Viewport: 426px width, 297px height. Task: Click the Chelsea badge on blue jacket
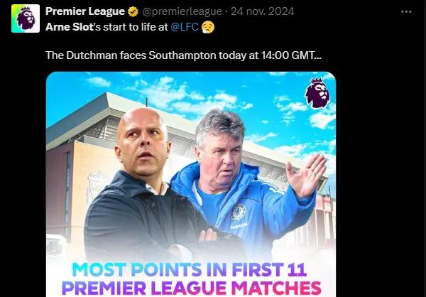click(239, 212)
